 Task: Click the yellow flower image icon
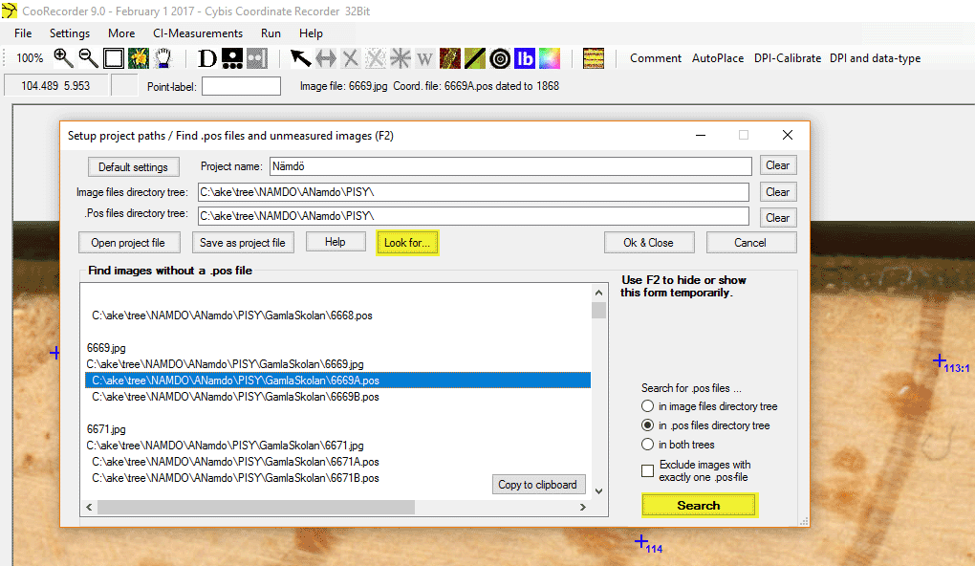pyautogui.click(x=138, y=58)
